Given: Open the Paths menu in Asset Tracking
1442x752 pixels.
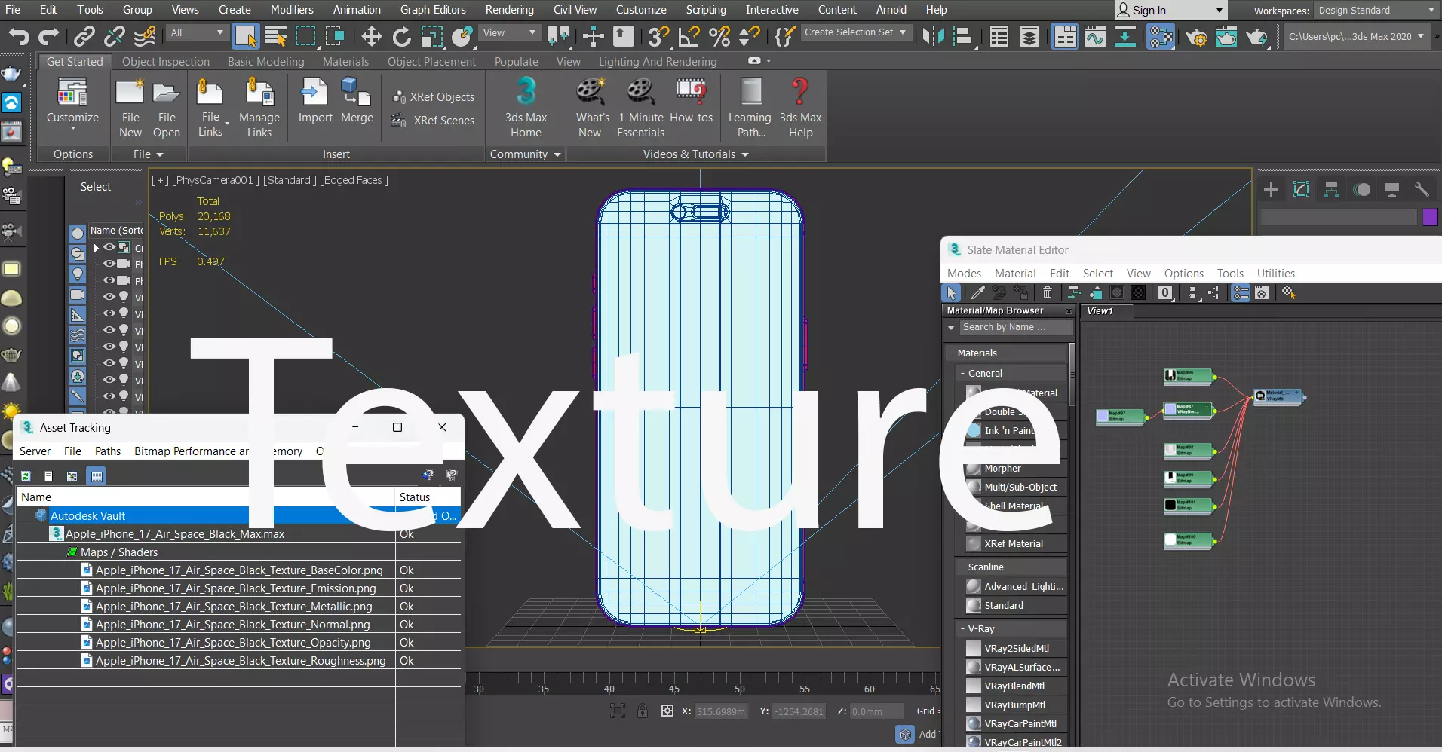Looking at the screenshot, I should point(108,451).
